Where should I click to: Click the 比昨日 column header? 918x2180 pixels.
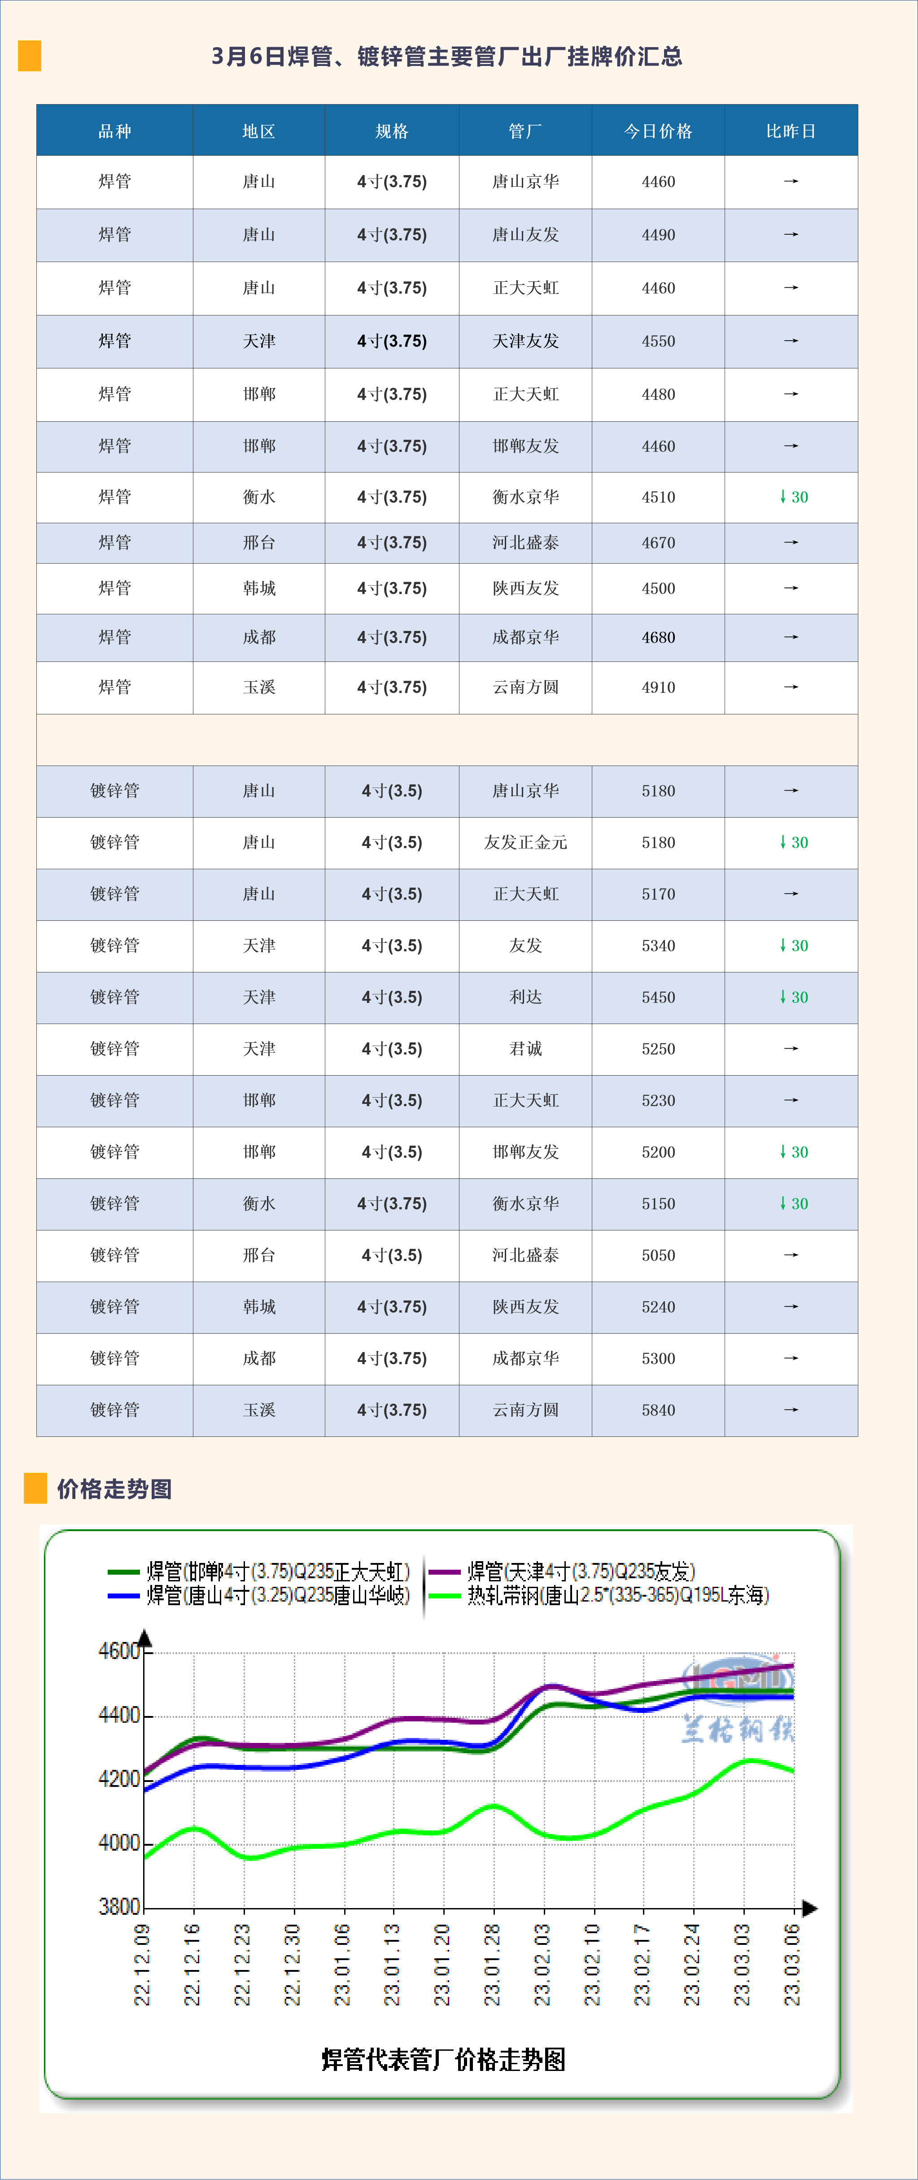[x=791, y=131]
